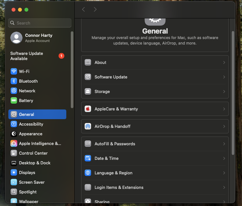Click the chevron on AutoFill & Passwords row
The height and width of the screenshot is (206, 242).
(x=224, y=144)
